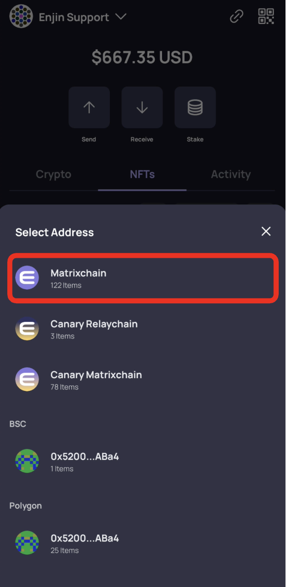The width and height of the screenshot is (287, 587).
Task: Open the Stake coins icon
Action: click(195, 107)
